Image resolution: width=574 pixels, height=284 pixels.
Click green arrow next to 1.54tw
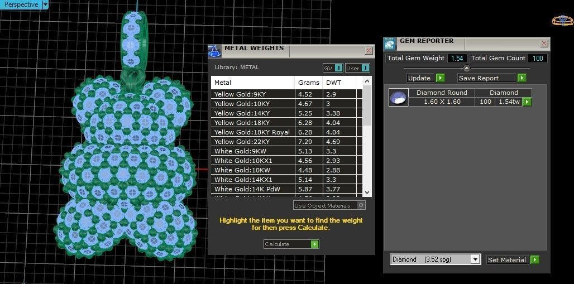(527, 102)
